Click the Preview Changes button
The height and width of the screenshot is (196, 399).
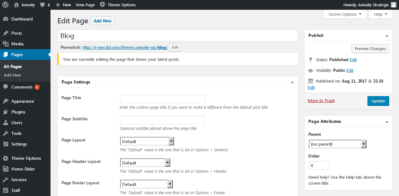pos(370,49)
